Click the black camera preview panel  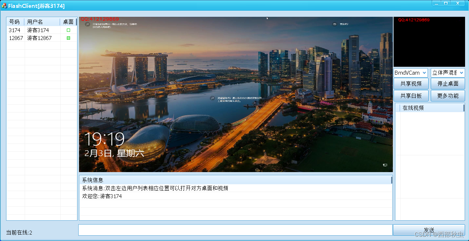click(x=429, y=42)
